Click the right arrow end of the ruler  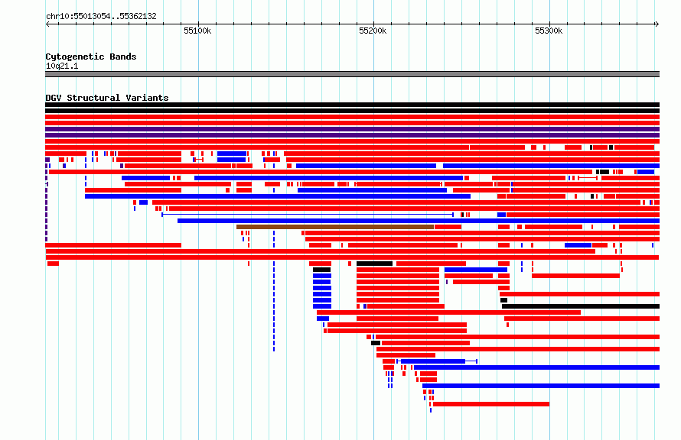click(657, 24)
